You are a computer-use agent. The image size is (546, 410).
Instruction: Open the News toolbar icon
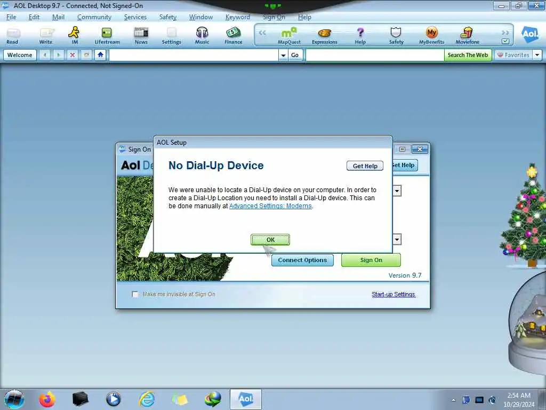pos(141,36)
